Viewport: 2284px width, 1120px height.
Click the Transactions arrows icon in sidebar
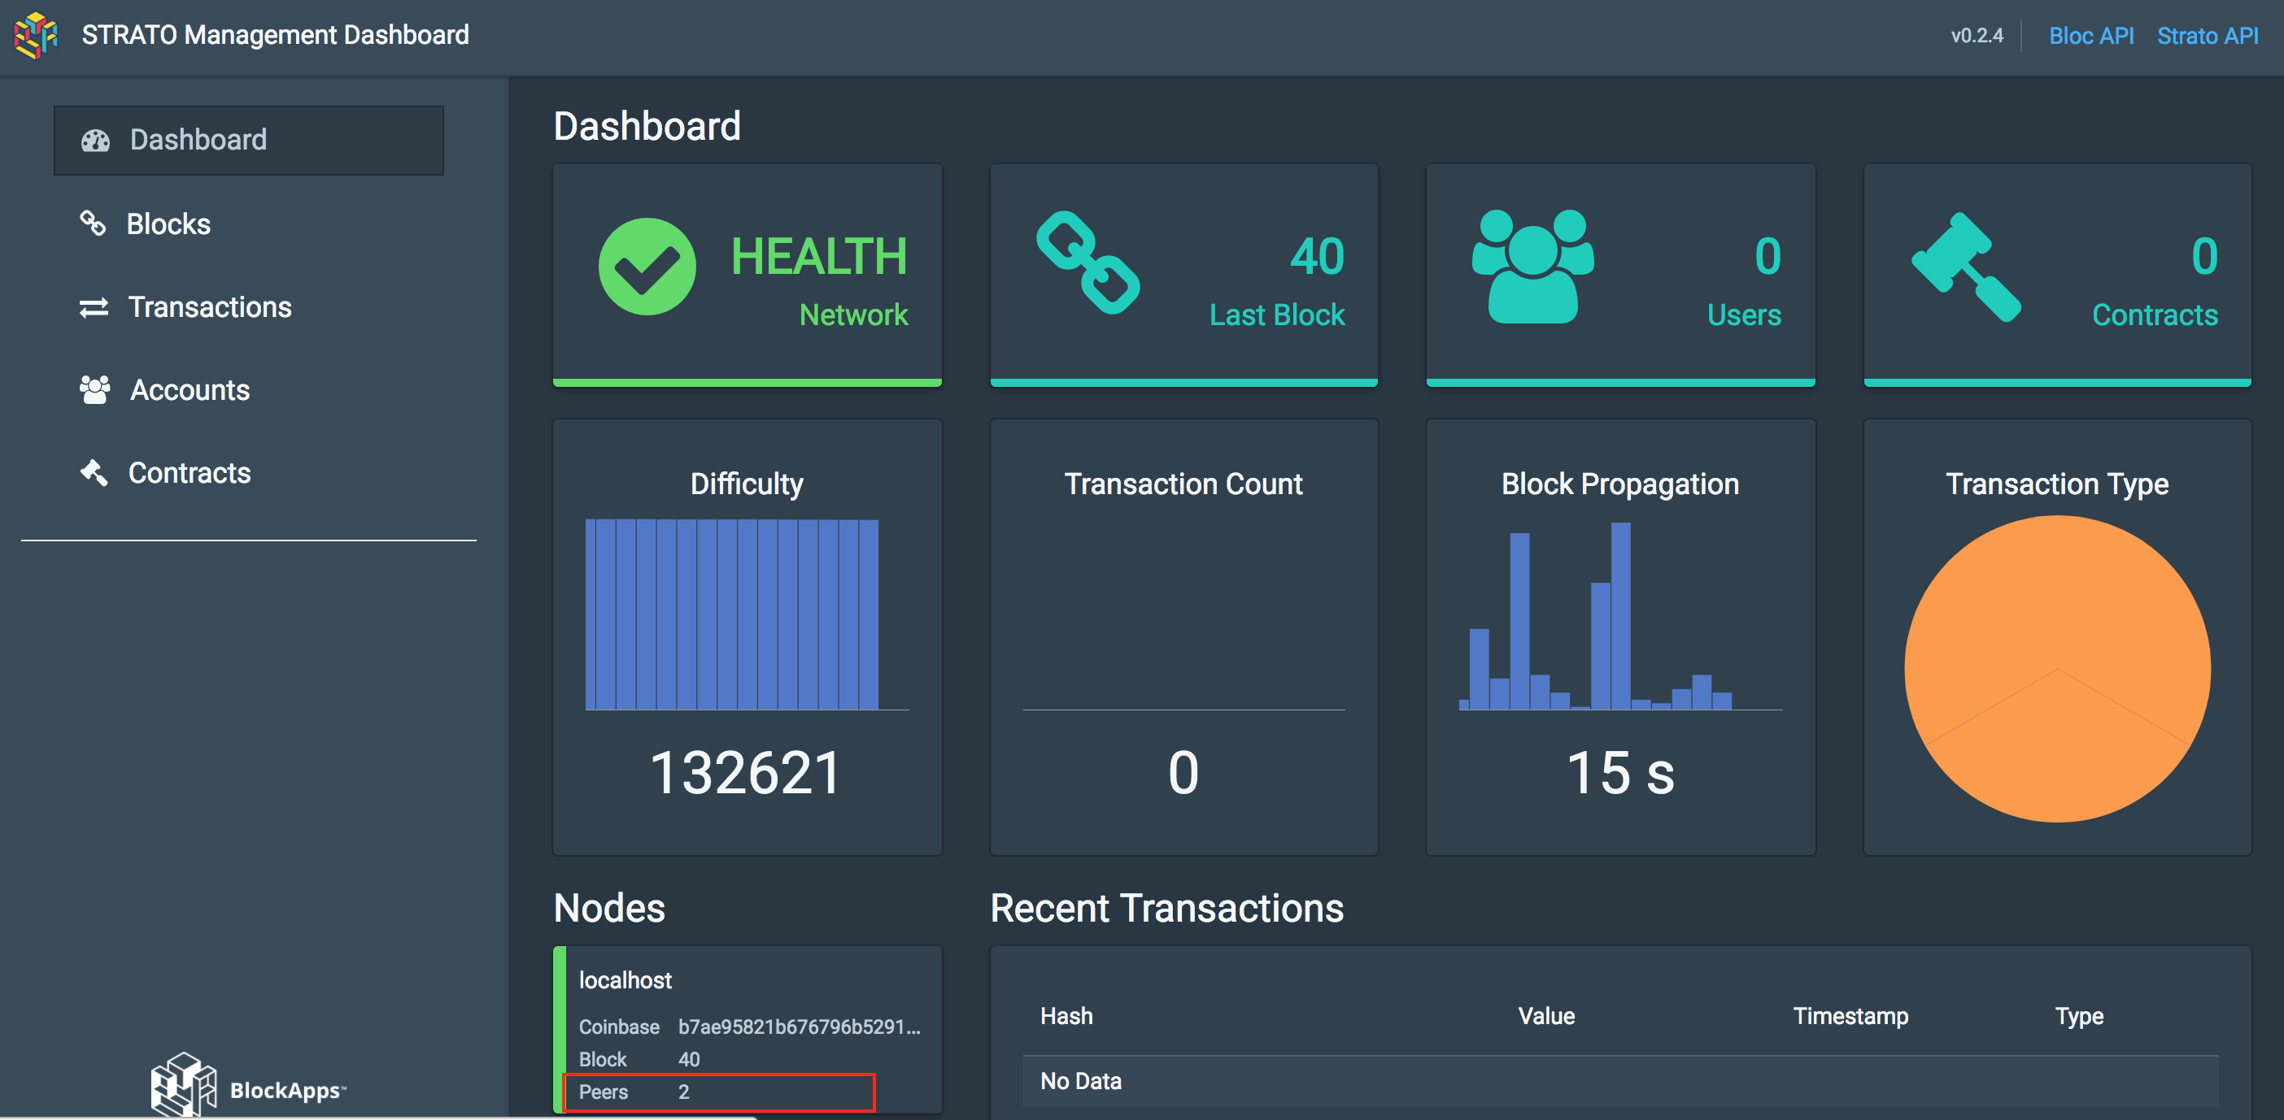click(93, 307)
